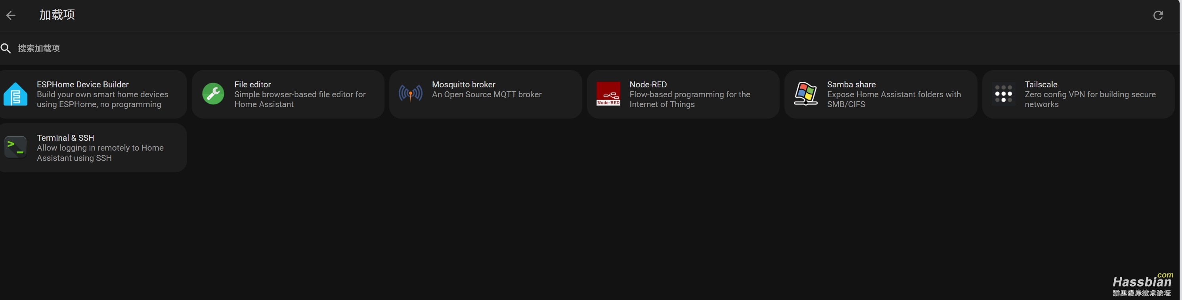The width and height of the screenshot is (1182, 300).
Task: Click 'Allow logging in remotely' description text
Action: click(100, 153)
